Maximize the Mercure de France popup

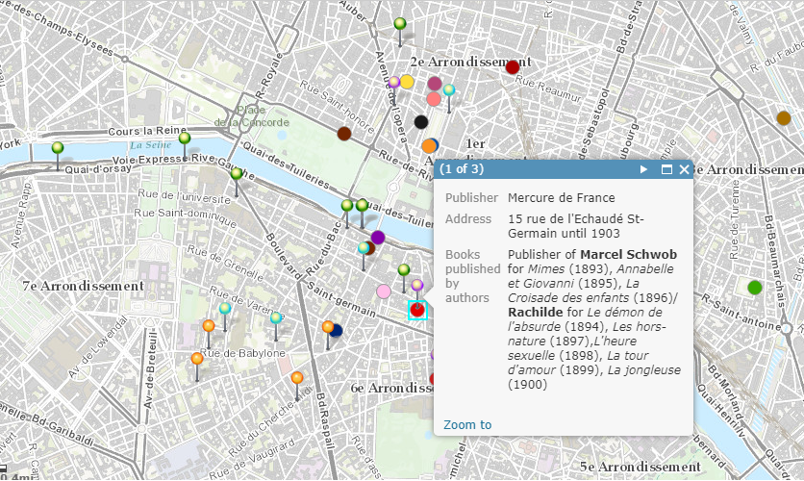click(666, 169)
